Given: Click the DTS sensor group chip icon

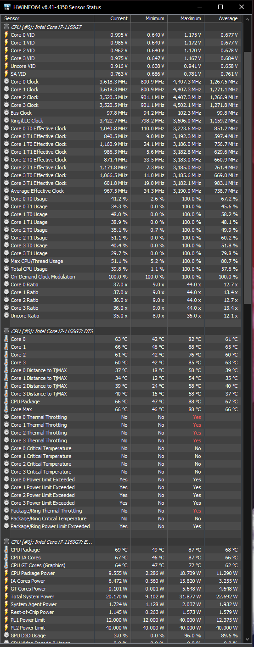Looking at the screenshot, I should [x=6, y=331].
